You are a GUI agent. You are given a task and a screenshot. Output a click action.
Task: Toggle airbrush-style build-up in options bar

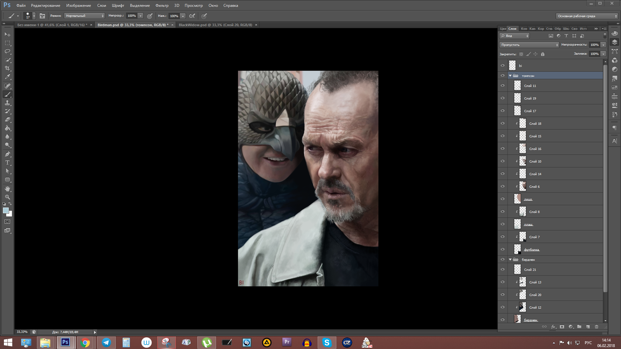tap(192, 16)
